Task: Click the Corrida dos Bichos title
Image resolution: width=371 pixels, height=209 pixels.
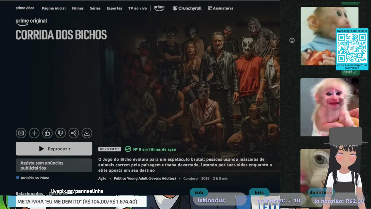Action: (x=61, y=35)
